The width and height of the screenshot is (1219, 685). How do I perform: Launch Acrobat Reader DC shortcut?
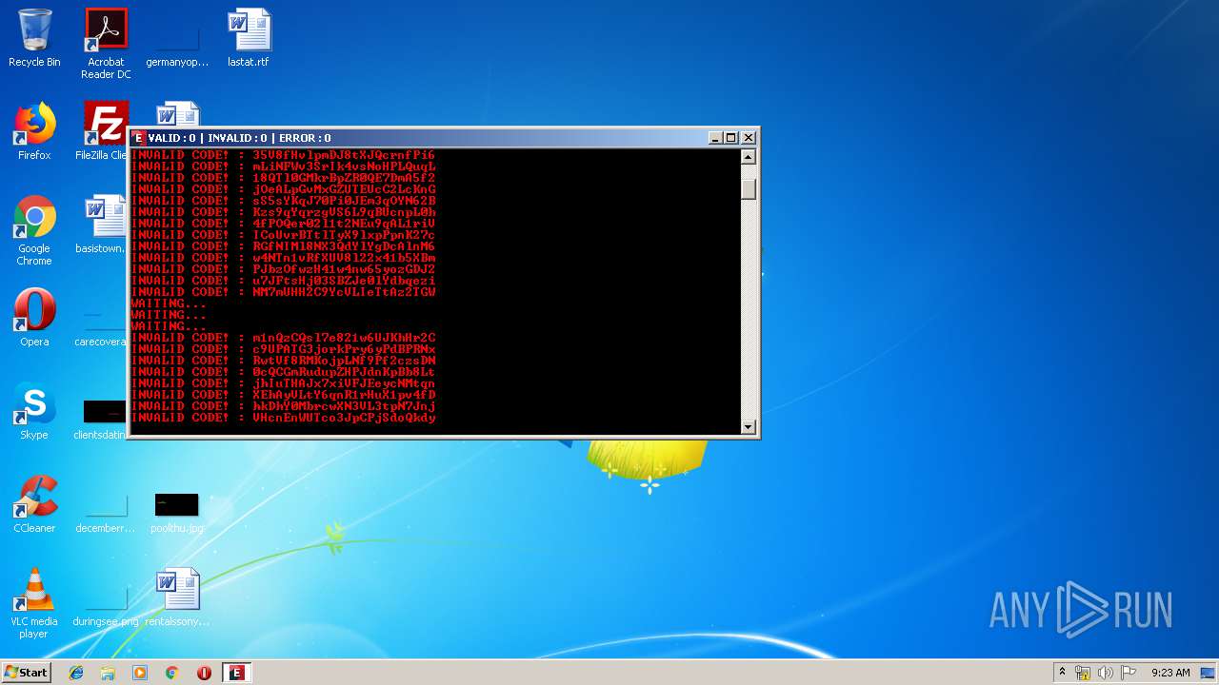pos(106,43)
